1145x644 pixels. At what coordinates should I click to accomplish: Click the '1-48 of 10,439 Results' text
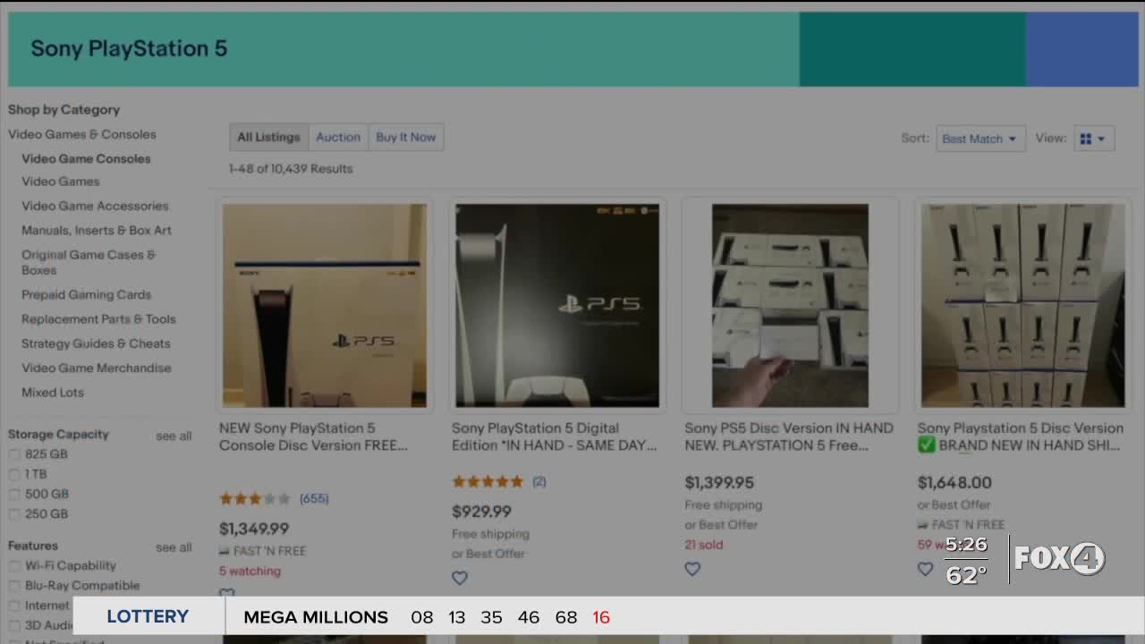pos(291,168)
